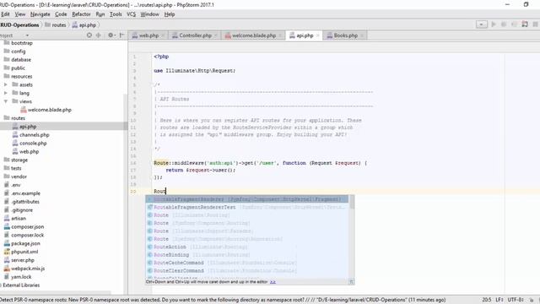The width and height of the screenshot is (540, 304).
Task: Click the Debug icon in top toolbar
Action: (x=504, y=24)
